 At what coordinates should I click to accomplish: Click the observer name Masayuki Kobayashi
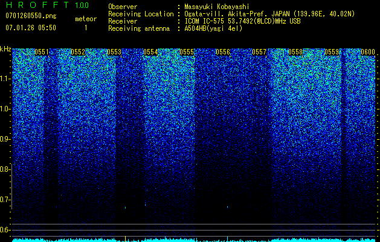[217, 7]
